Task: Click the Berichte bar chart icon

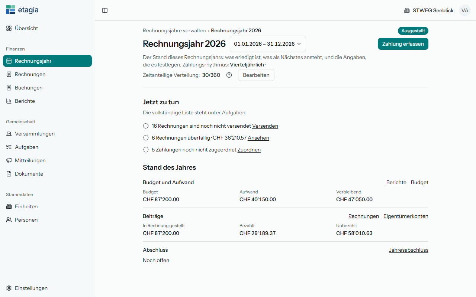Action: [9, 101]
